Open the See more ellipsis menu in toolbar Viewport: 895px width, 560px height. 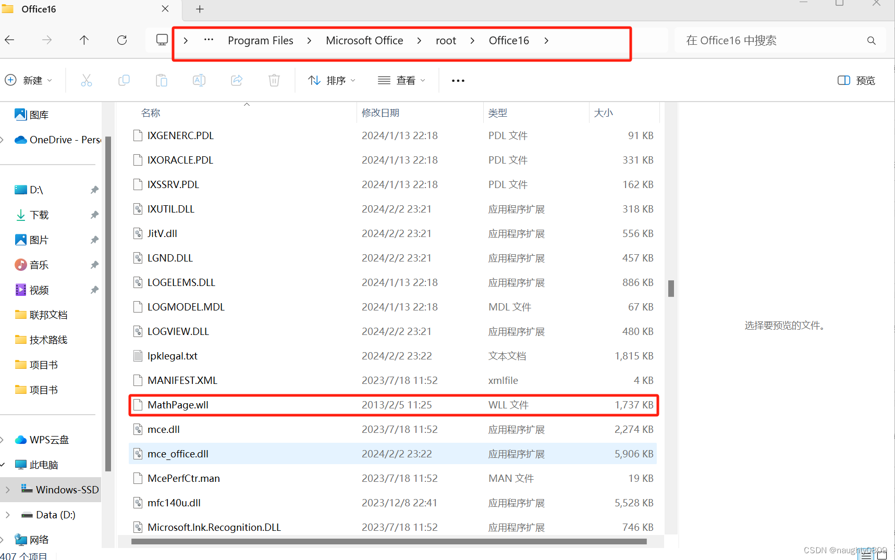click(458, 81)
